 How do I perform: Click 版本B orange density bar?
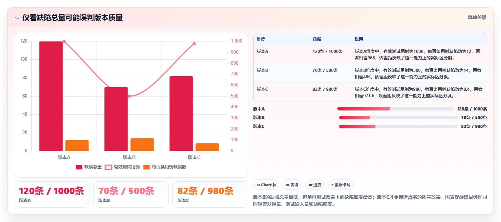pos(142,144)
